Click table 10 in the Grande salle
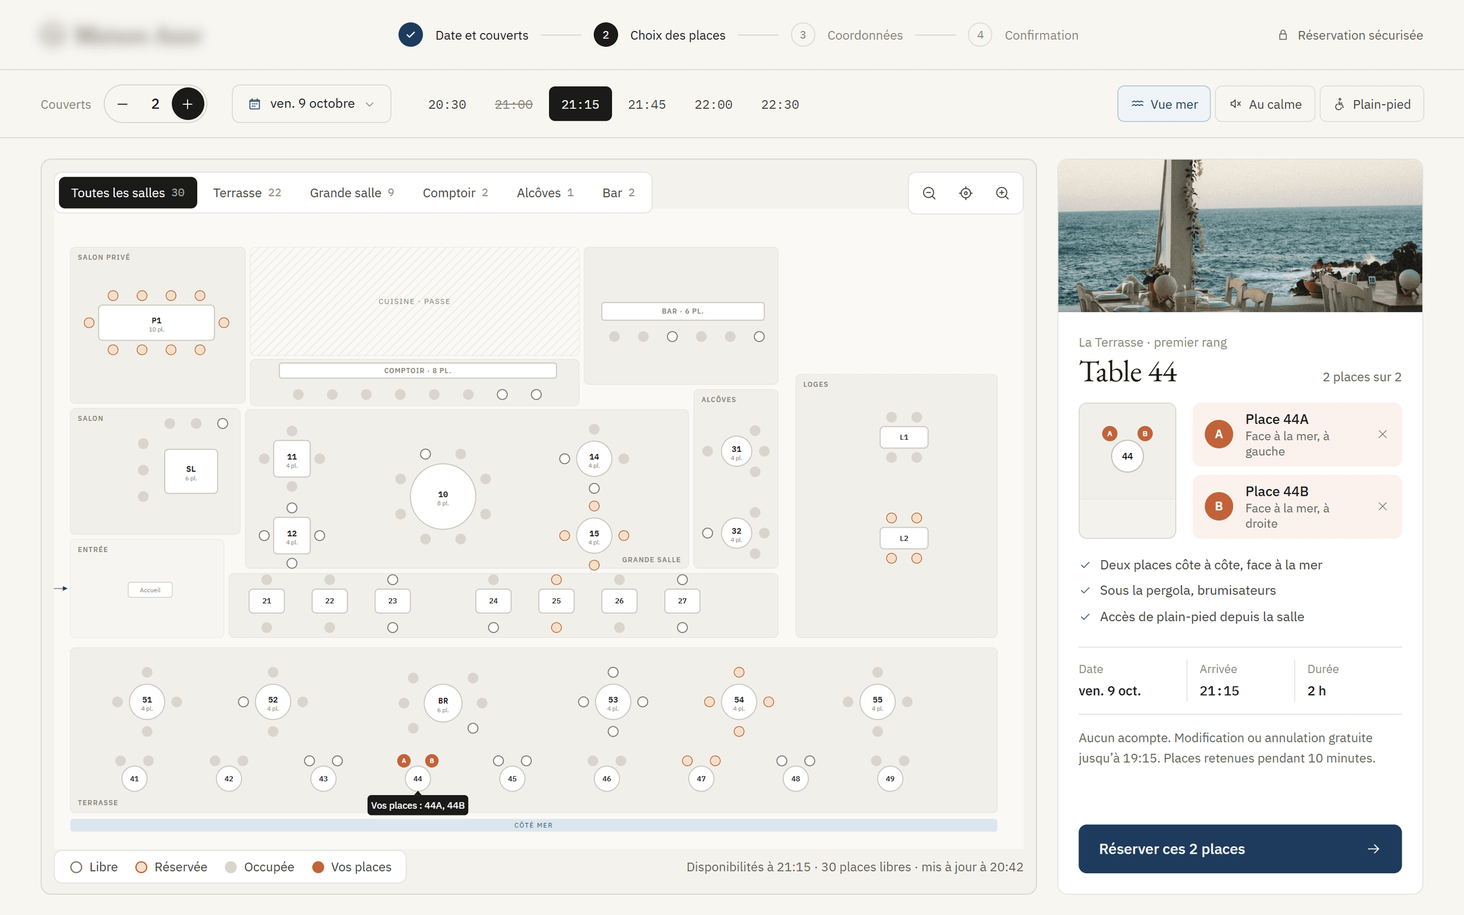The image size is (1464, 915). pos(443,497)
